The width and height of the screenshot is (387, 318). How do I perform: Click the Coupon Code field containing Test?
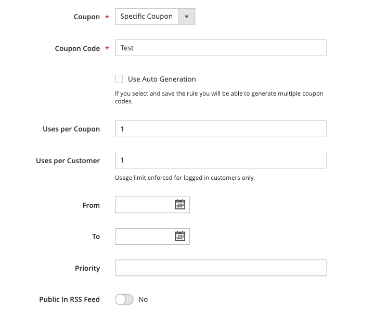[x=221, y=48]
